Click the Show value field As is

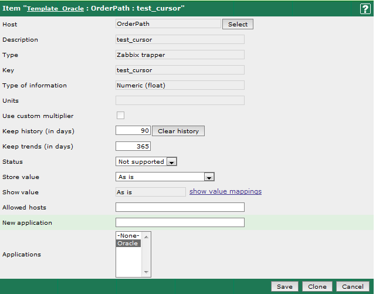click(151, 192)
